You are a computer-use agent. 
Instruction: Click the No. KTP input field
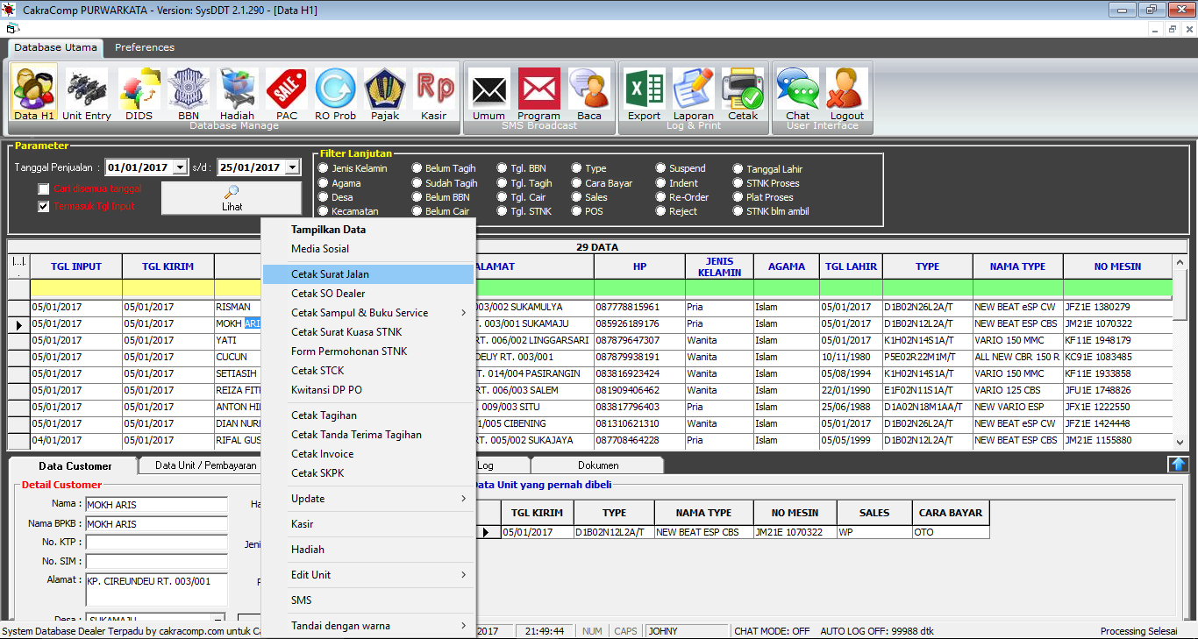pos(156,543)
